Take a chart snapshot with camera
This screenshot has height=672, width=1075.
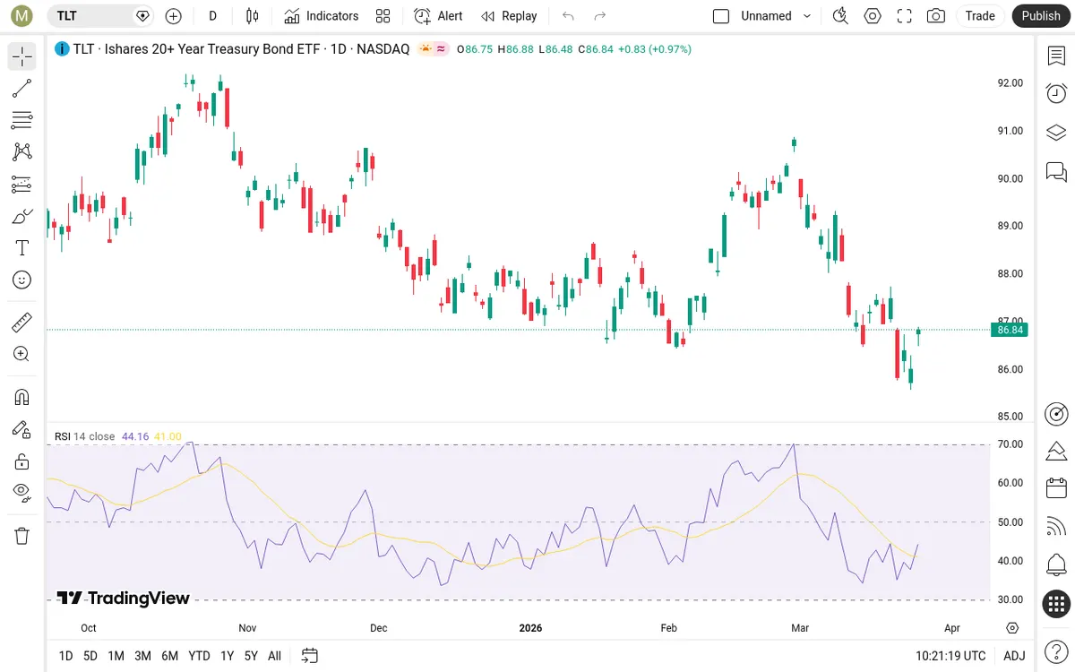[x=936, y=16]
